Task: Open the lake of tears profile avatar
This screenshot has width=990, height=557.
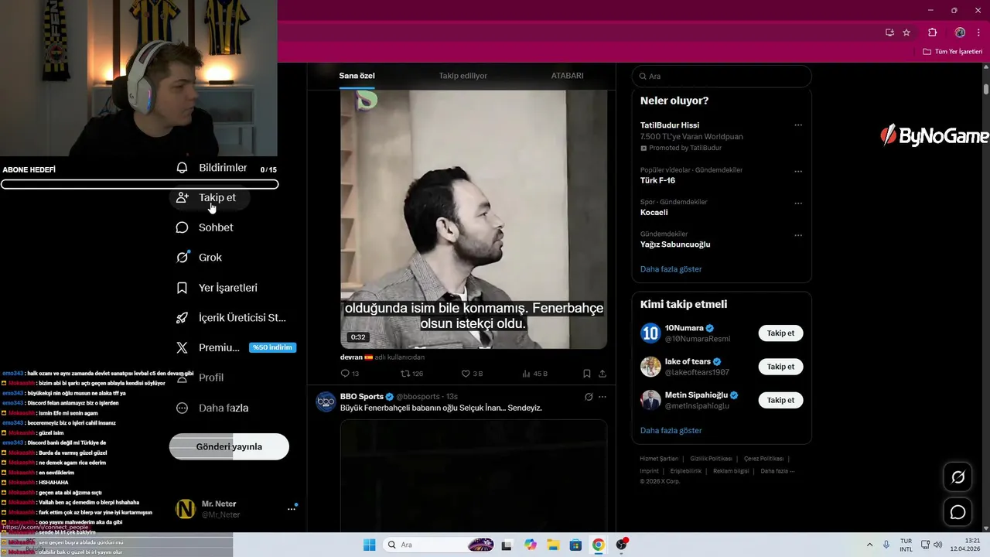Action: coord(650,367)
